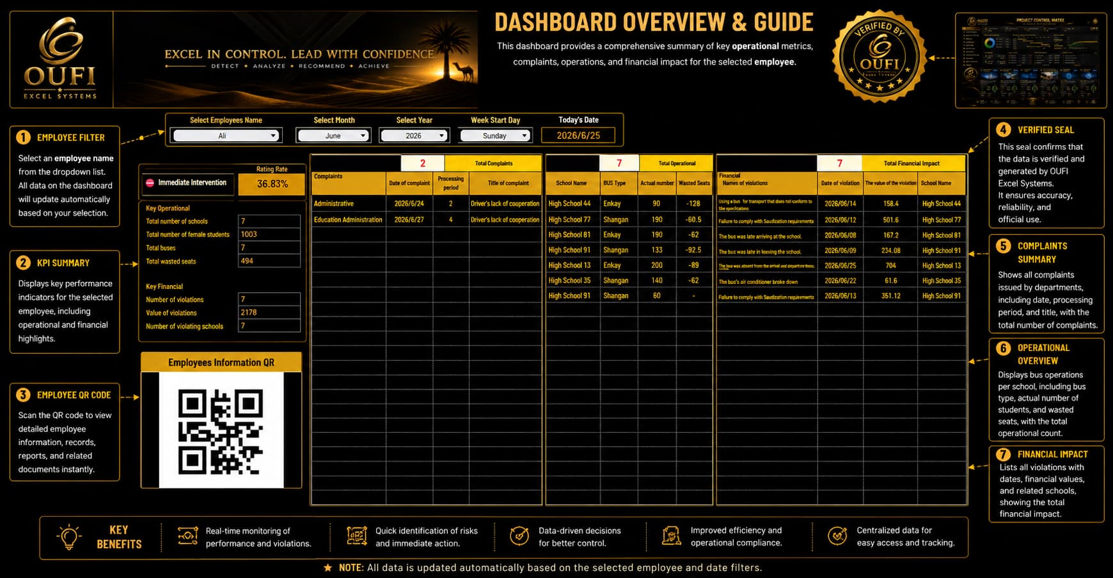Select violation value 351.12

point(891,296)
